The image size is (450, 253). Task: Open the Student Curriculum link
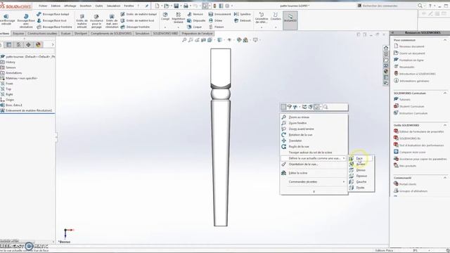(x=411, y=106)
